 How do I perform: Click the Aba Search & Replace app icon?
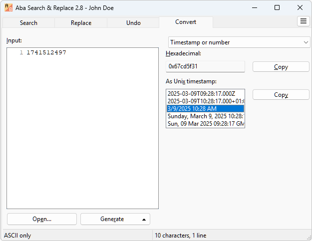[8, 8]
